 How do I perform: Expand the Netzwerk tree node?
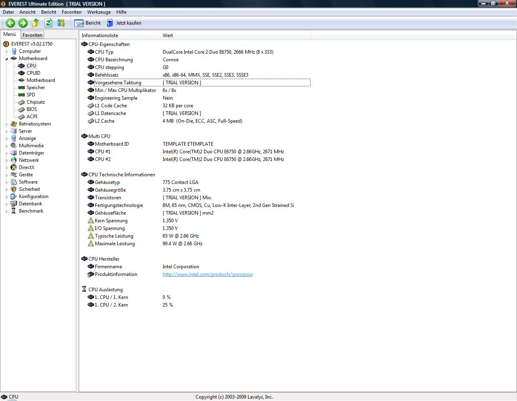(7, 161)
